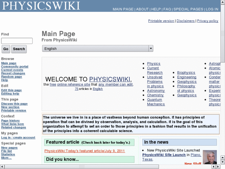View Recent changes in the sidebar
This screenshot has height=169, width=225.
13,73
